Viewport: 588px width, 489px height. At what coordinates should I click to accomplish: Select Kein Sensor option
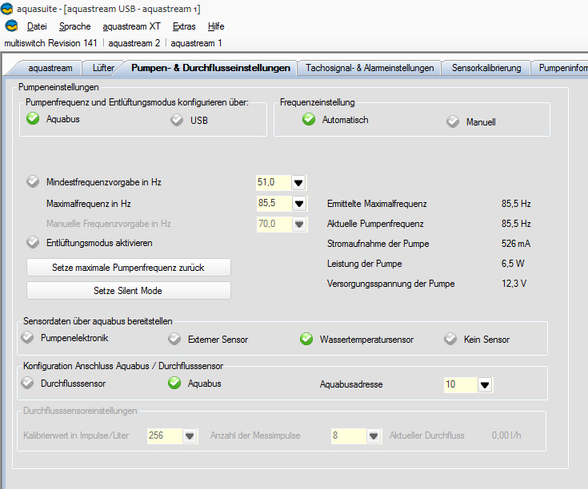[477, 340]
